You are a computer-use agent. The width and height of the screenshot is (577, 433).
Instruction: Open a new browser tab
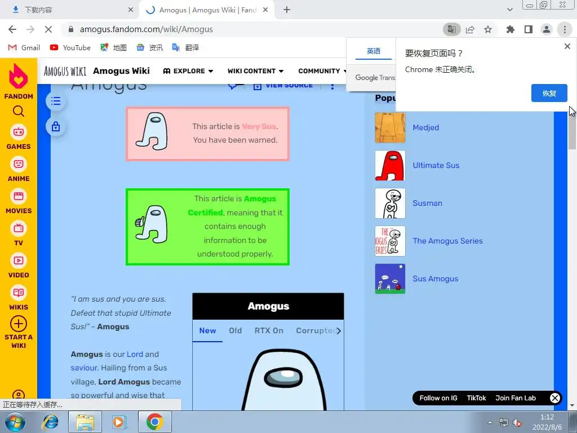click(287, 10)
